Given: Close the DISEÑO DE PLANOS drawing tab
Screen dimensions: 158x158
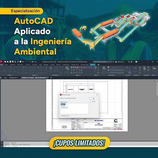Looking at the screenshot, I should [48, 78].
